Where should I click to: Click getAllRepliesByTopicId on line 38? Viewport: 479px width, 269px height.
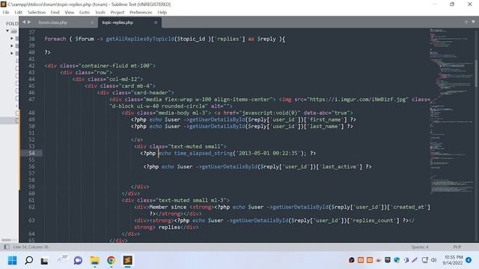[x=140, y=39]
